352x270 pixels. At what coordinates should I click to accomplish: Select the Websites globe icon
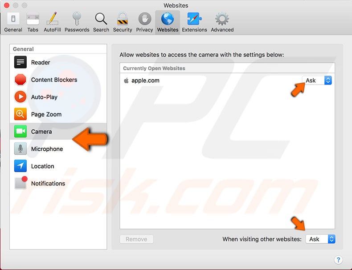pos(168,19)
